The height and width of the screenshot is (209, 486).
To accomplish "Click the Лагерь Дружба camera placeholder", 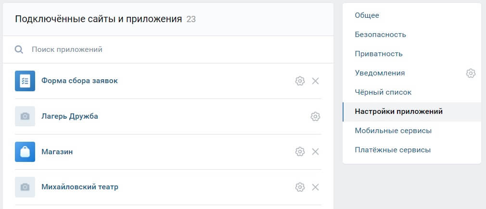I will pos(25,116).
